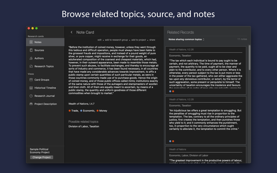The image size is (277, 173).
Task: Click the Sample Political Economy Project name
Action: (39, 151)
